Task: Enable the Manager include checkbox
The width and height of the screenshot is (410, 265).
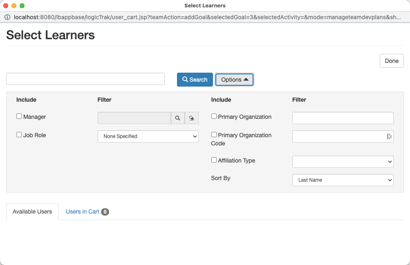Action: coord(19,116)
